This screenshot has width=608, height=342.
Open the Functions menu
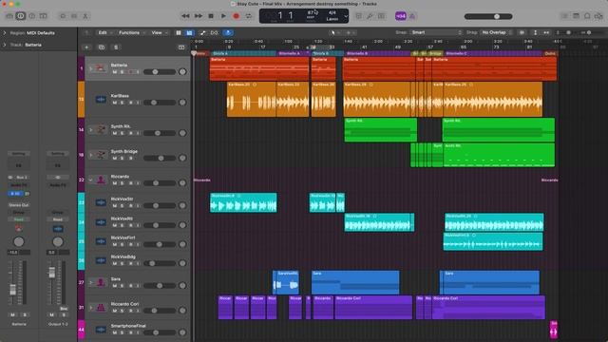[131, 32]
